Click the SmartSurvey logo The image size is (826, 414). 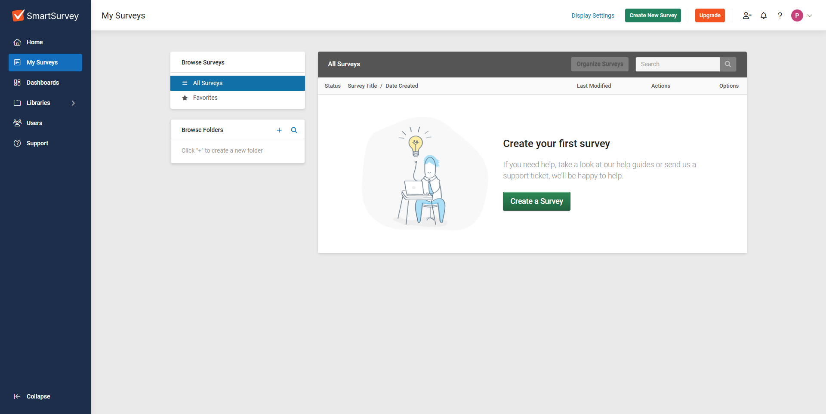pos(46,16)
